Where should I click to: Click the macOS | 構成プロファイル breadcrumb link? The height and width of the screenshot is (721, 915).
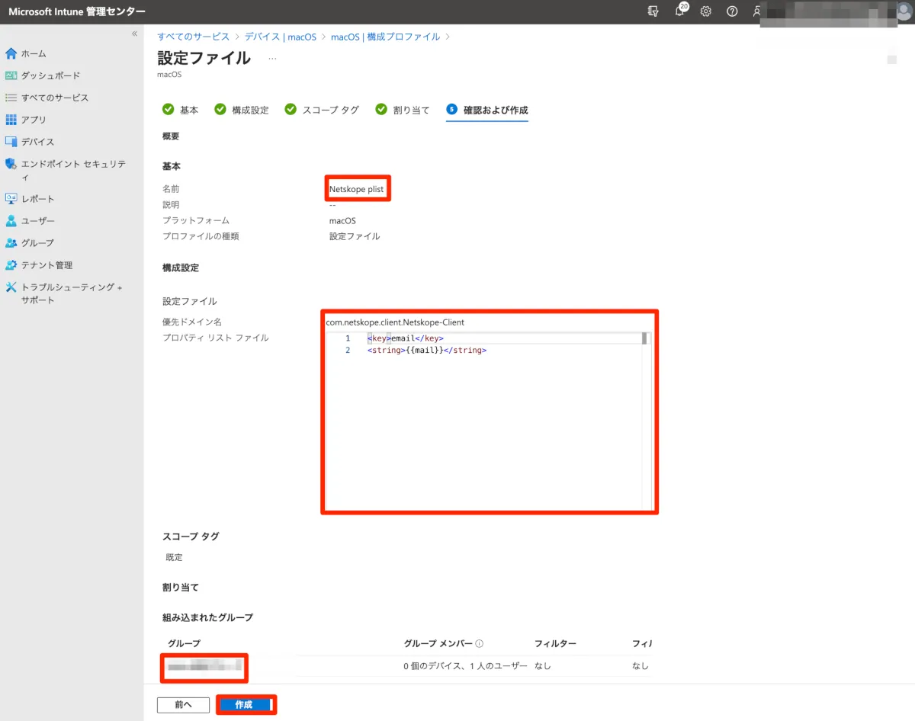pyautogui.click(x=385, y=37)
